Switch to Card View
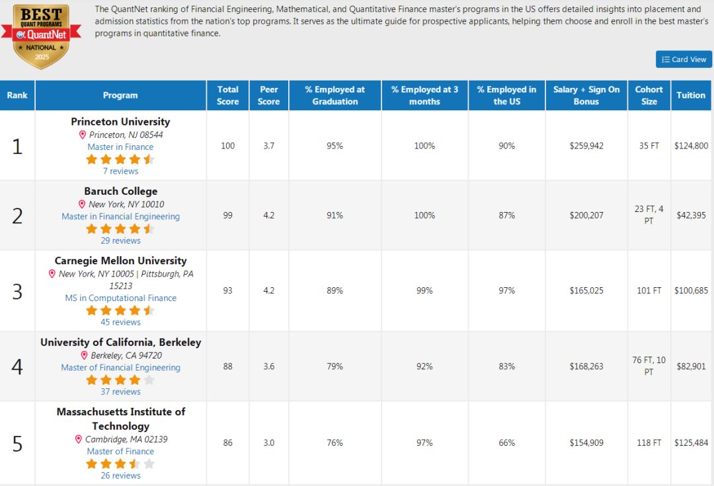 pyautogui.click(x=684, y=59)
